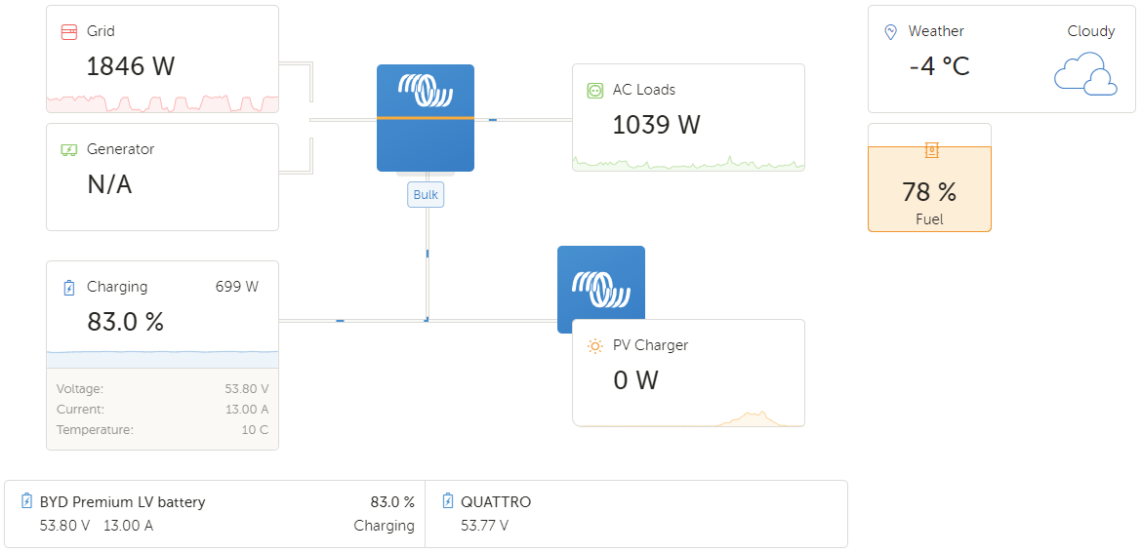
Task: Click the Weather location pin icon
Action: tap(890, 32)
